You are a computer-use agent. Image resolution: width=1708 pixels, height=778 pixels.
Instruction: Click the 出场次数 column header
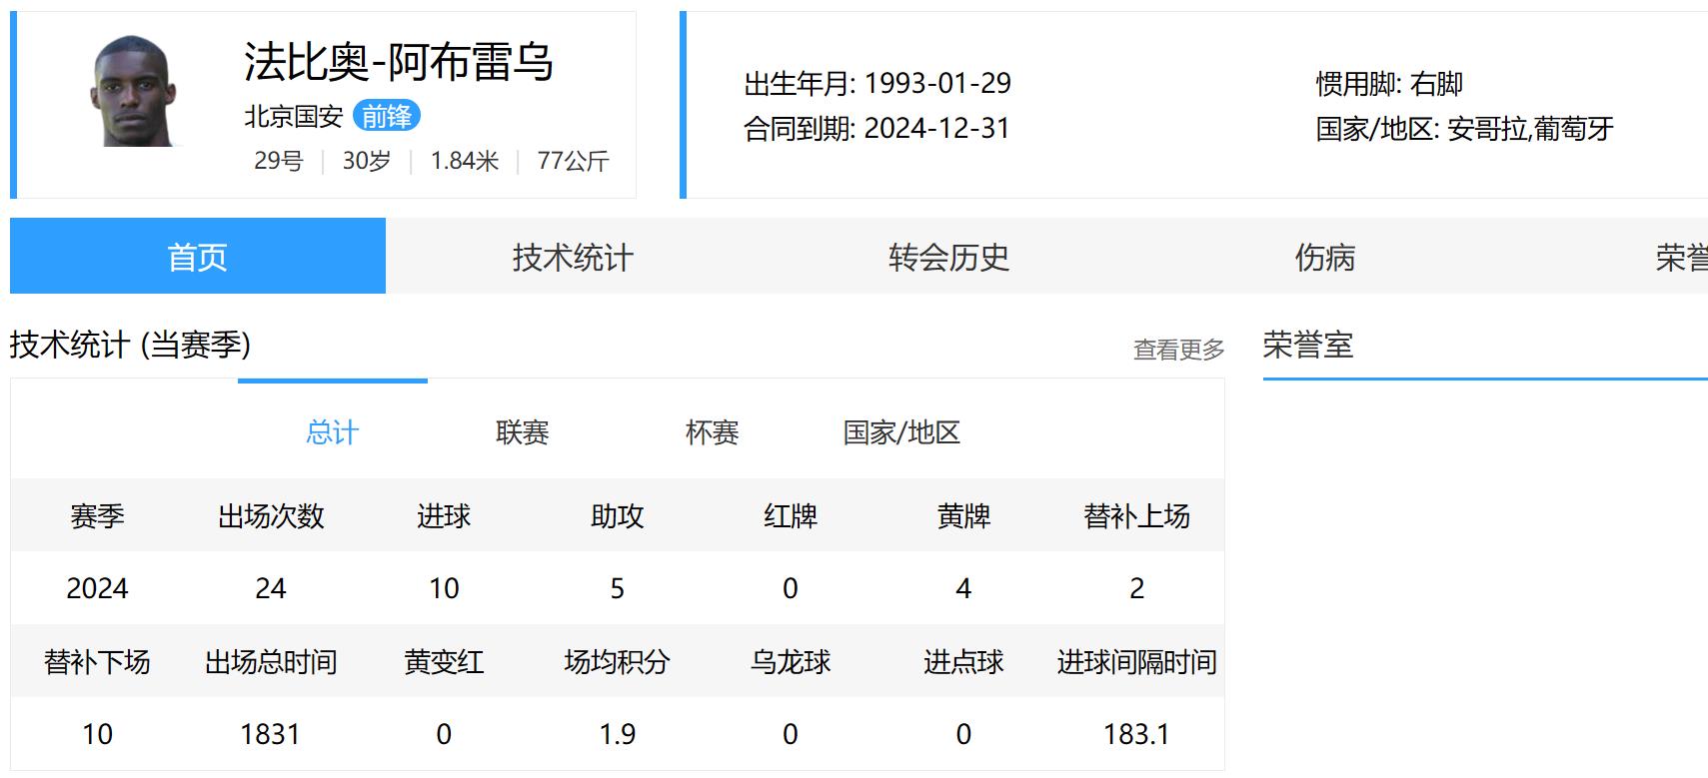tap(271, 516)
